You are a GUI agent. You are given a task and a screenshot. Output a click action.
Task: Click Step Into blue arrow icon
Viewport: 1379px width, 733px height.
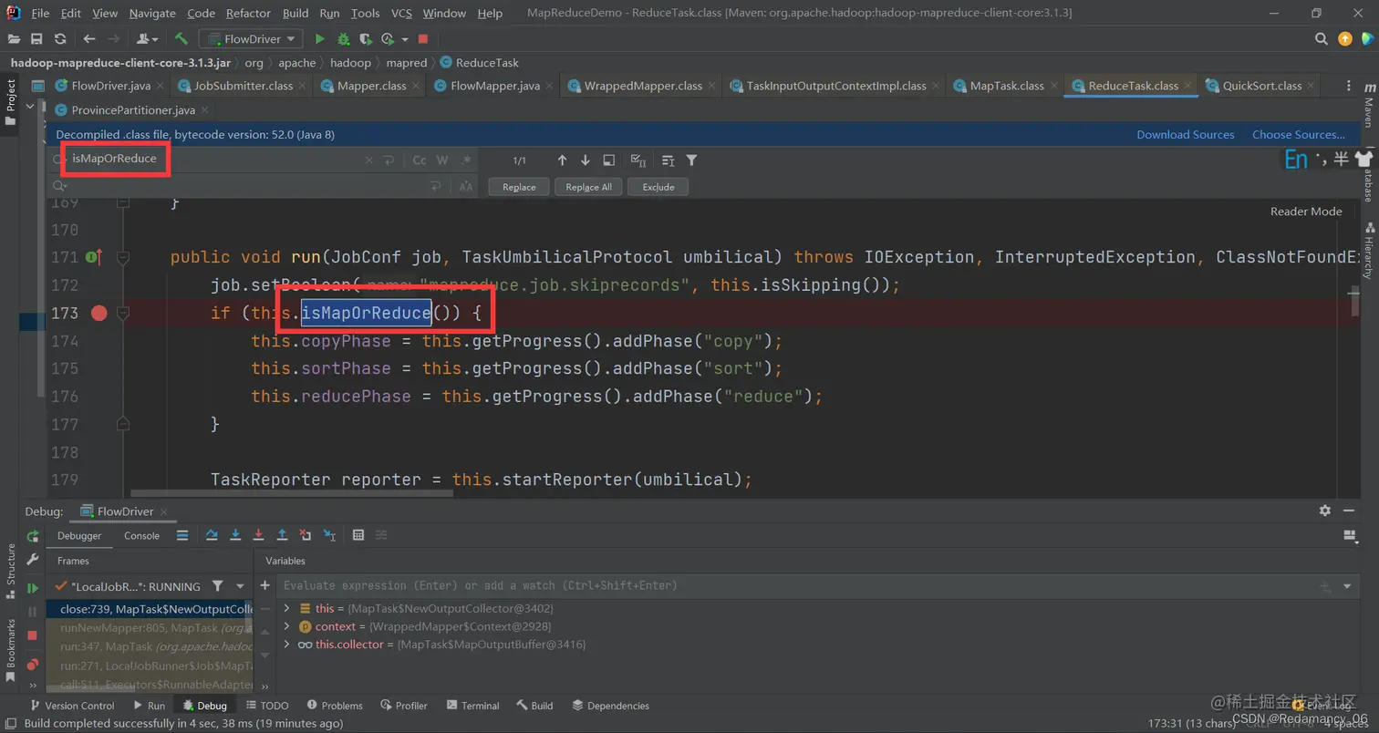point(235,535)
